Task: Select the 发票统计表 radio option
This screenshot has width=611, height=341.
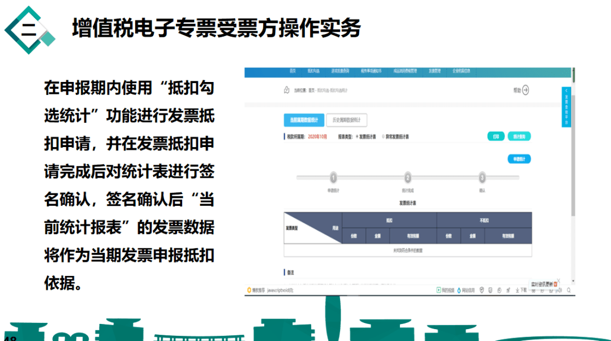Action: tap(356, 137)
